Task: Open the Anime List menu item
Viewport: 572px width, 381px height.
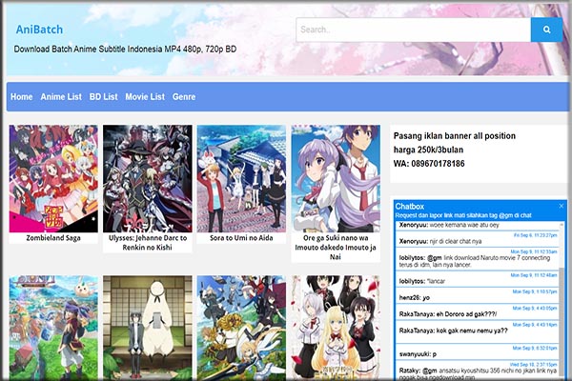Action: [61, 96]
